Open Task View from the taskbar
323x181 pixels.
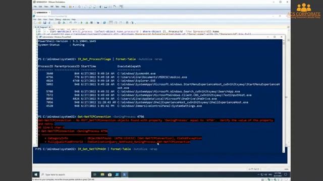coord(95,174)
